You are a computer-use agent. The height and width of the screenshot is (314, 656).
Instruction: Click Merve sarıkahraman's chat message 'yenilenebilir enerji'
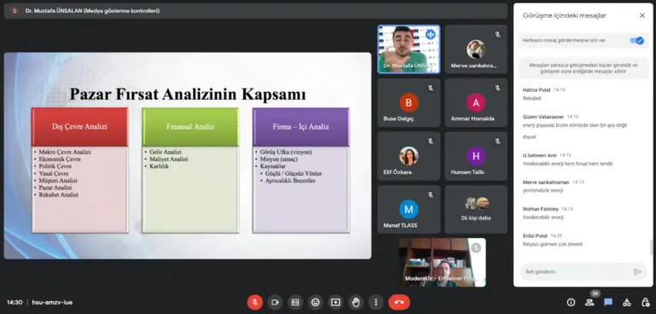tap(542, 190)
